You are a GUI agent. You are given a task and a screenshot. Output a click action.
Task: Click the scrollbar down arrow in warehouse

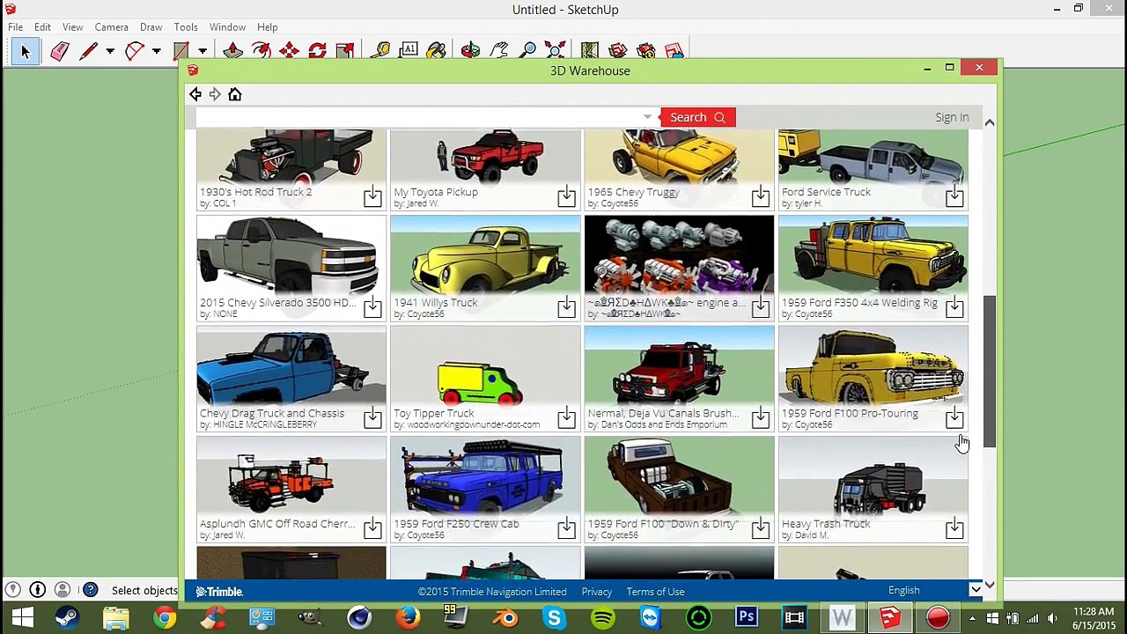coord(990,585)
